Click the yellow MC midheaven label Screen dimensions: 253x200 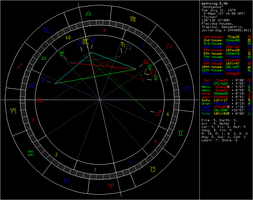click(86, 42)
